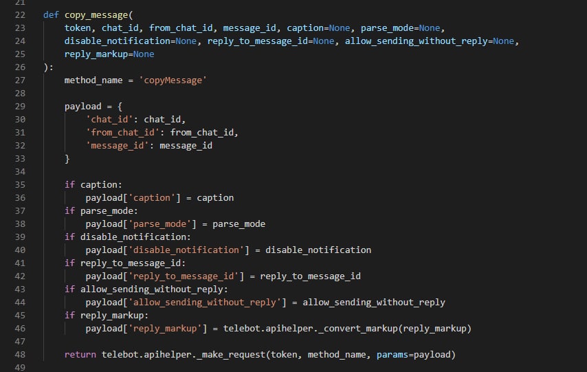Click the 'message_id' key string on line 32
Viewport: 587px width, 372px height.
tap(117, 146)
